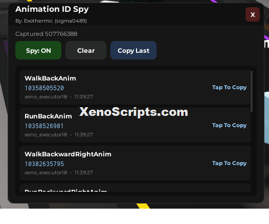Click the WalkBackwardRightAnim entry name

click(68, 154)
